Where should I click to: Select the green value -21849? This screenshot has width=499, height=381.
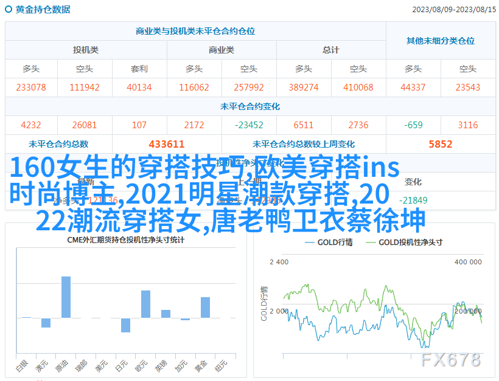(413, 201)
